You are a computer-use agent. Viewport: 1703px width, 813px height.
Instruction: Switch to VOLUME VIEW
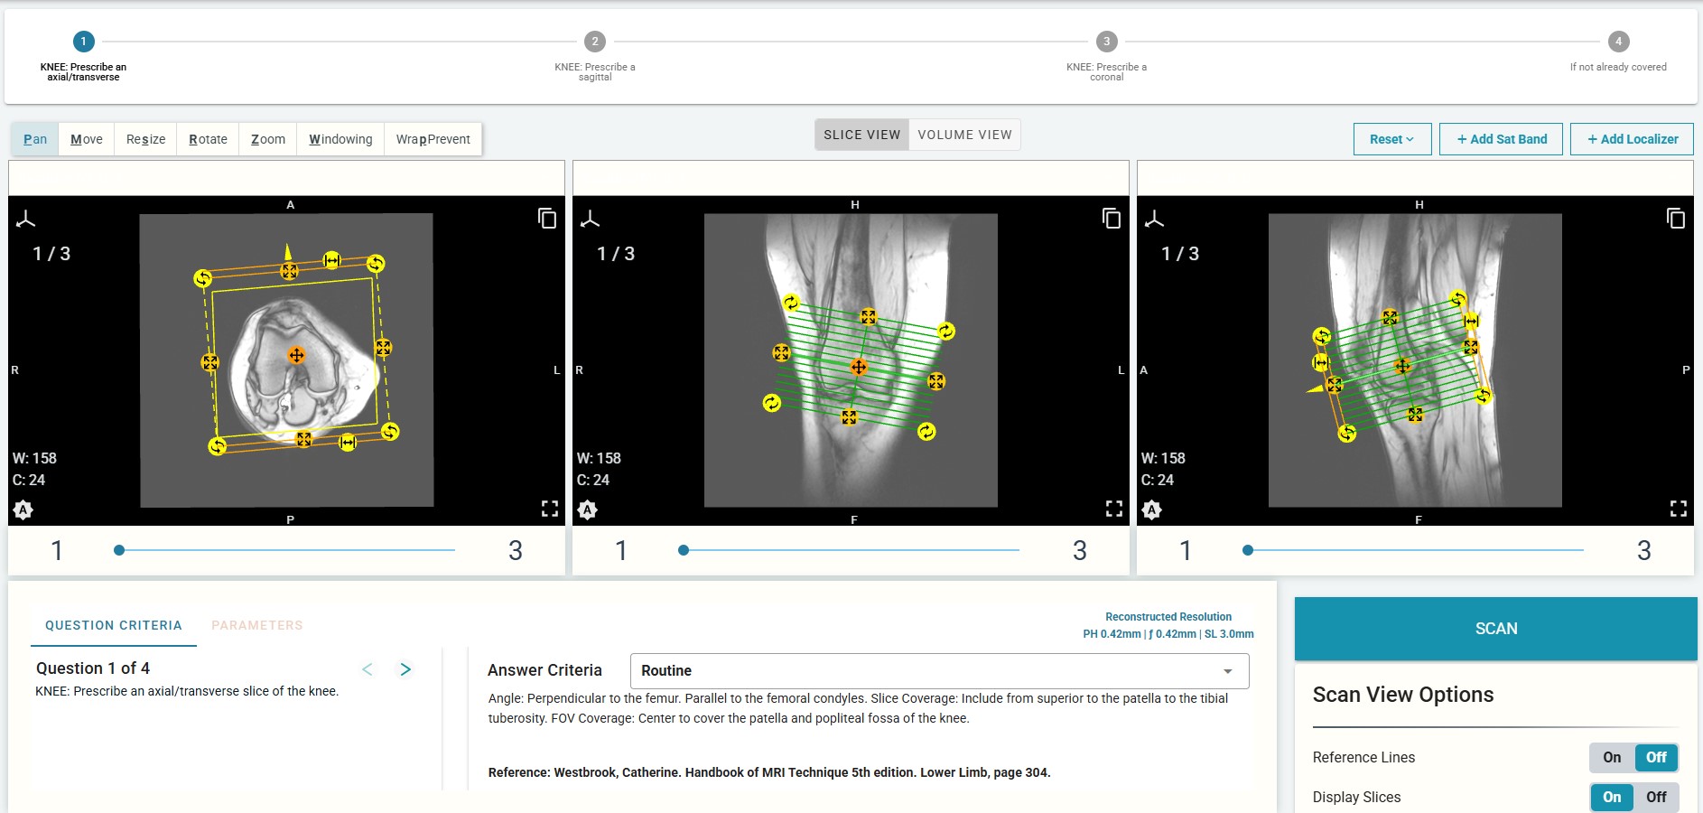click(964, 135)
